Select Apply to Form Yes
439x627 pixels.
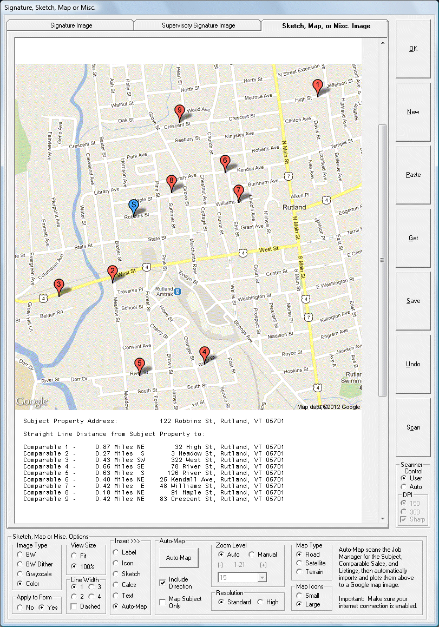[48, 608]
